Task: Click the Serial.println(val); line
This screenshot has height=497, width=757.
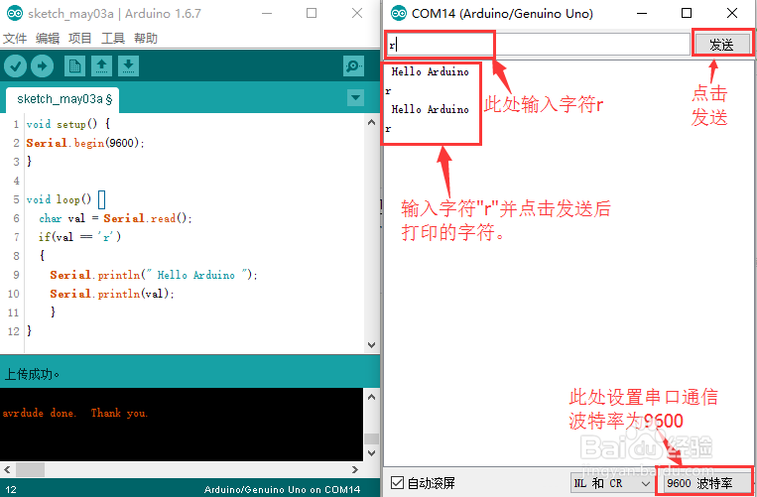Action: 111,294
